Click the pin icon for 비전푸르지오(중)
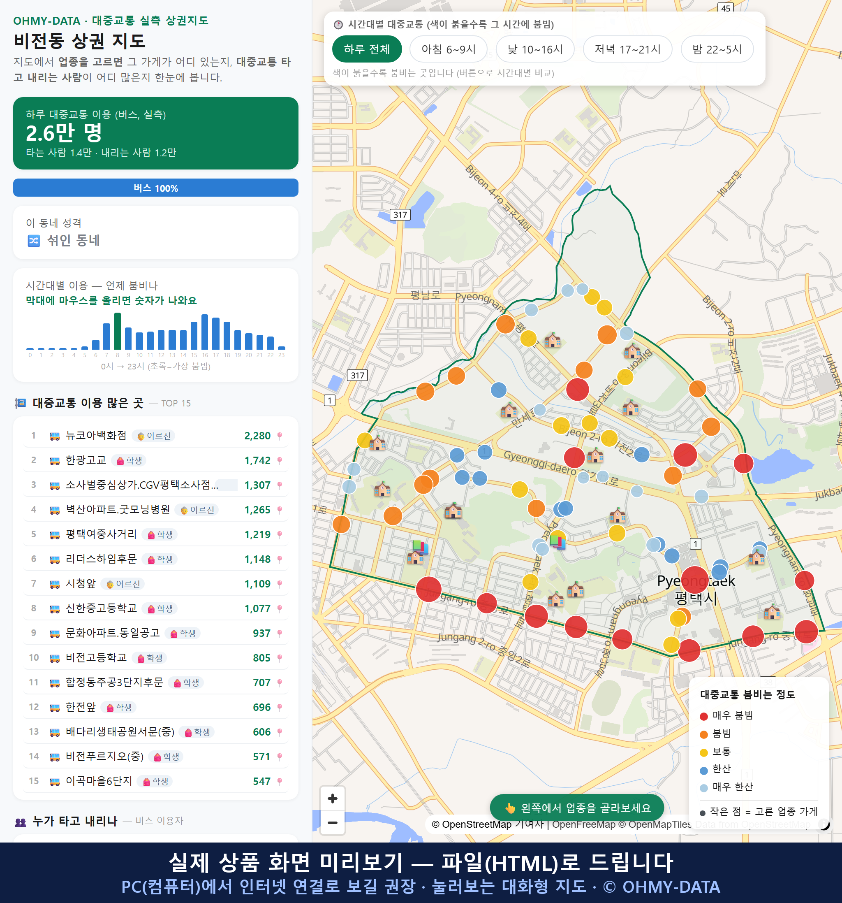The image size is (842, 903). pos(280,757)
